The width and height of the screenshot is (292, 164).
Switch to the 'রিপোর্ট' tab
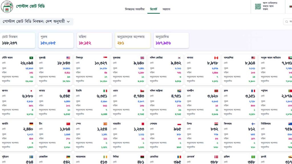pos(155,9)
